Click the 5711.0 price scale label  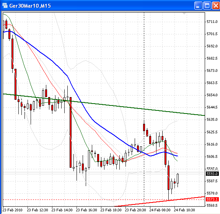(x=212, y=22)
